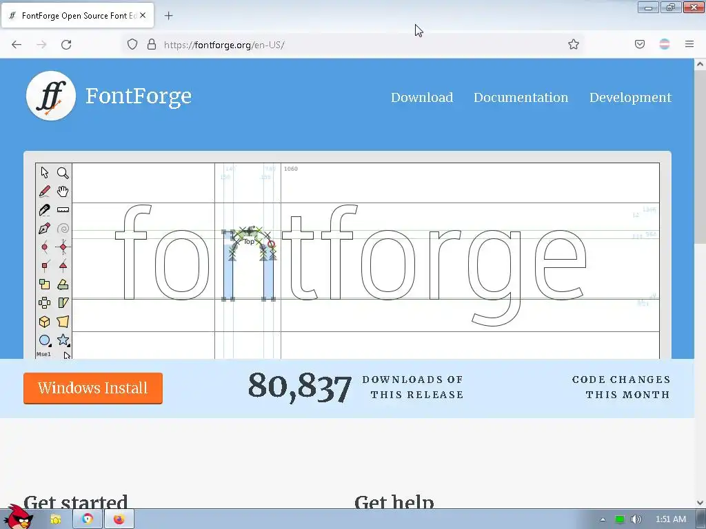The height and width of the screenshot is (529, 706).
Task: Select the ruler measure tool
Action: click(x=63, y=210)
